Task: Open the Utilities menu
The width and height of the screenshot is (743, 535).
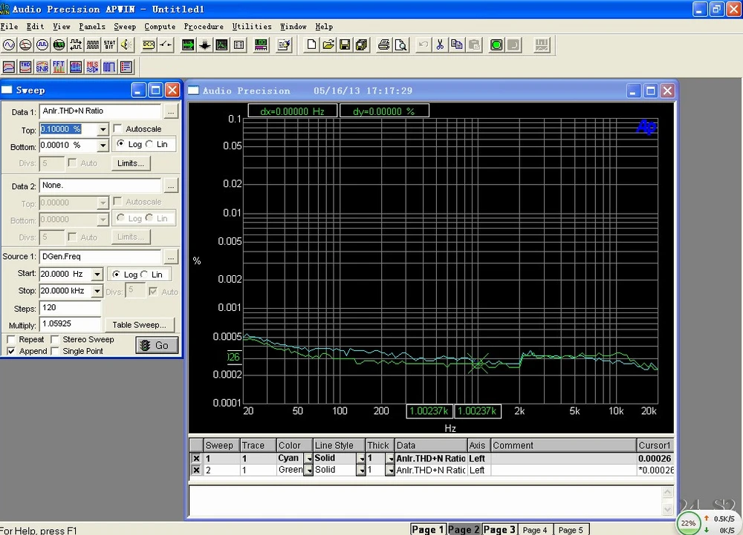Action: [x=252, y=27]
